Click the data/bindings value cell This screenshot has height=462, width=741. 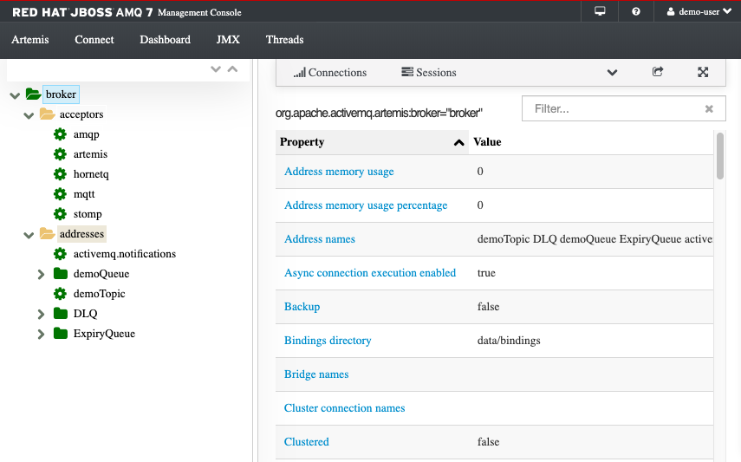click(509, 341)
